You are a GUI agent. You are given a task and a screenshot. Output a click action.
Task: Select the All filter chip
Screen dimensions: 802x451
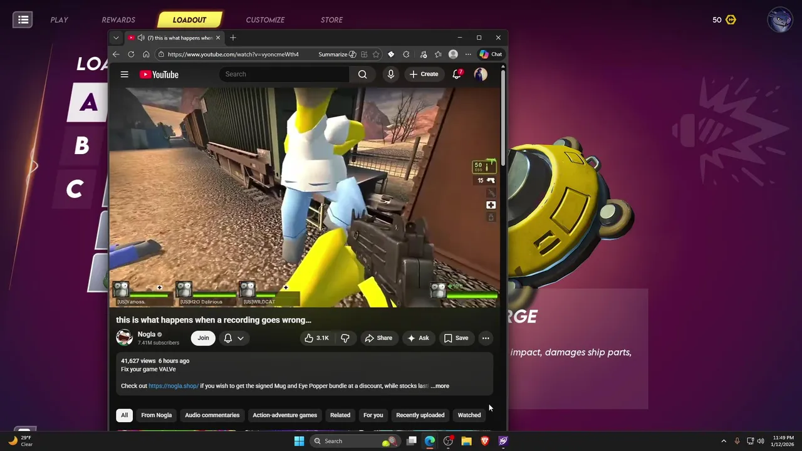[124, 415]
